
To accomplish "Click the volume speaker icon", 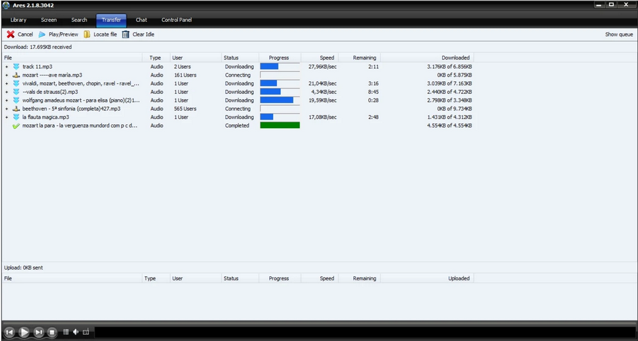I will point(75,332).
